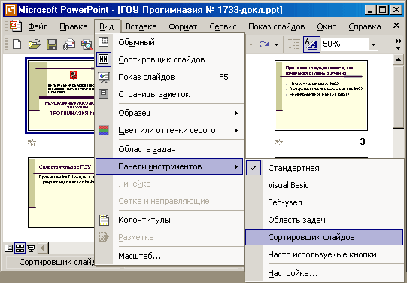Click the E-mail envelope toolbar icon
The image size is (407, 283).
pos(69,44)
